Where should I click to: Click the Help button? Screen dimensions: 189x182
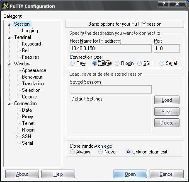[58, 174]
